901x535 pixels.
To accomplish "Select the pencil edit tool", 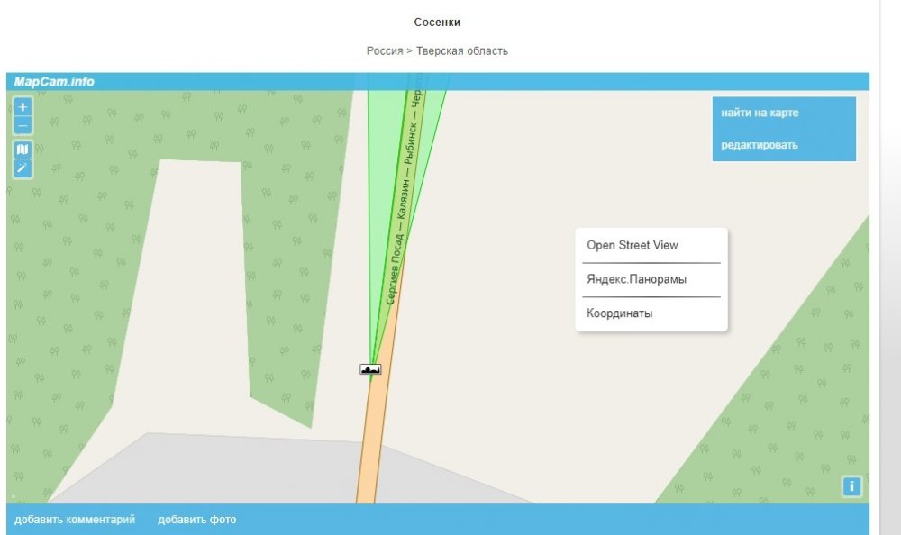I will coord(23,168).
